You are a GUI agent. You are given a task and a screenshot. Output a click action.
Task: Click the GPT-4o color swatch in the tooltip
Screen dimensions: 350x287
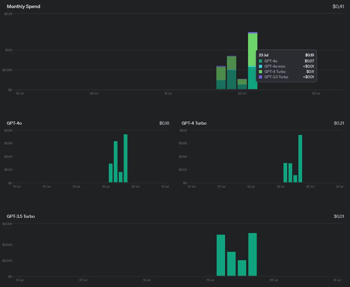tap(260, 61)
